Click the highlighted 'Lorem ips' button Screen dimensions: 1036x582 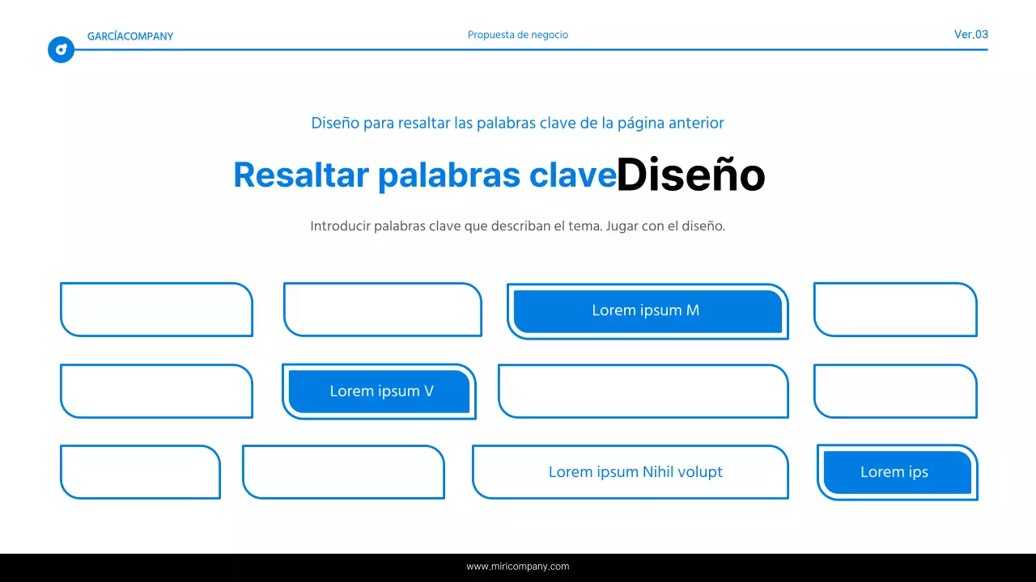pos(894,472)
